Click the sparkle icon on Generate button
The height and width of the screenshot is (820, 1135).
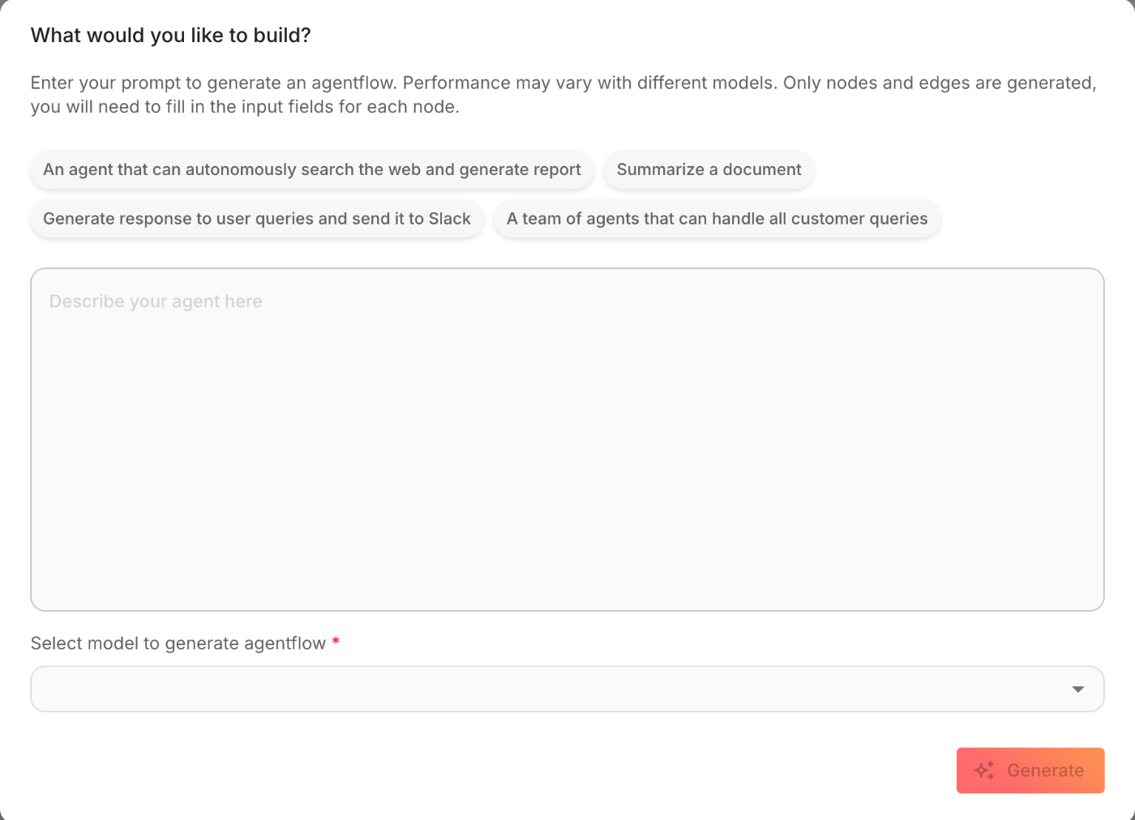[x=984, y=771]
